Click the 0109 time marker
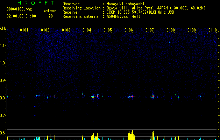This screenshot has height=140, width=220. tap(192, 30)
